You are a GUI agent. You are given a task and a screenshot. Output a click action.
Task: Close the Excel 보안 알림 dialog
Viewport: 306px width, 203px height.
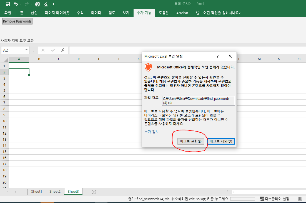[x=230, y=56]
